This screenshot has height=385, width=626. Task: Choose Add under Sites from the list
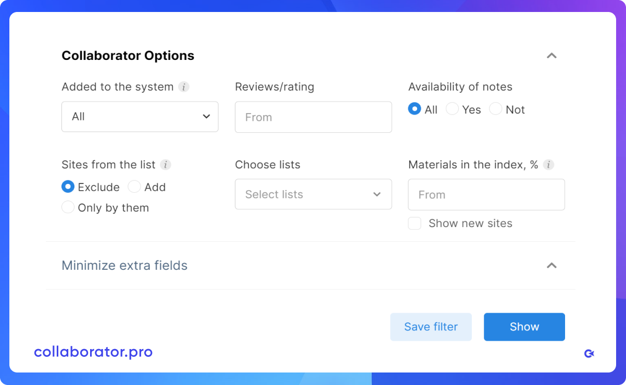pyautogui.click(x=134, y=187)
